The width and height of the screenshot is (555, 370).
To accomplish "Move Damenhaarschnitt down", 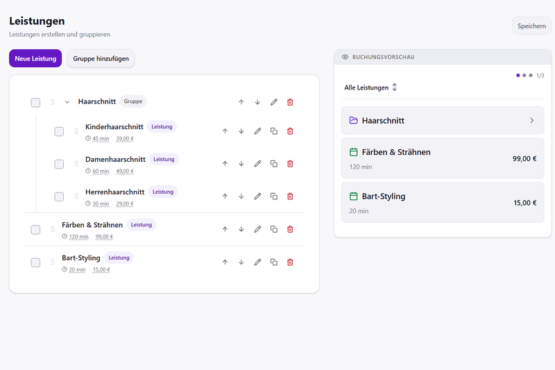I will (241, 164).
